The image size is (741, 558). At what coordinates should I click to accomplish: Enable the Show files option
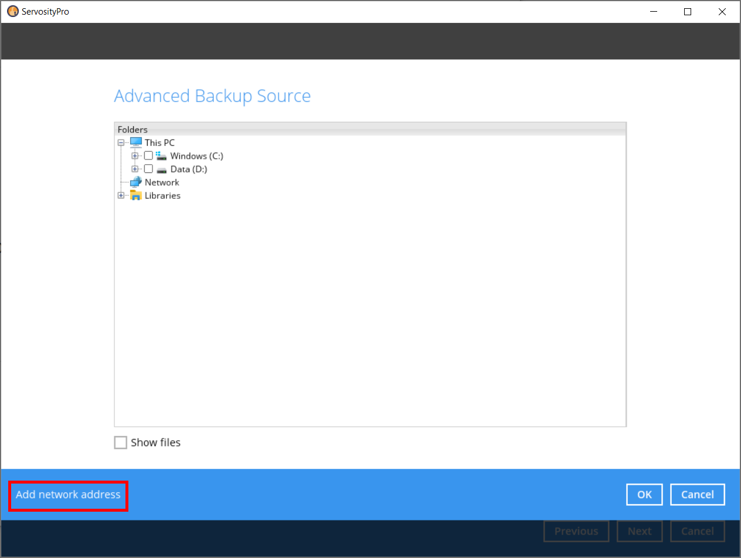[120, 442]
